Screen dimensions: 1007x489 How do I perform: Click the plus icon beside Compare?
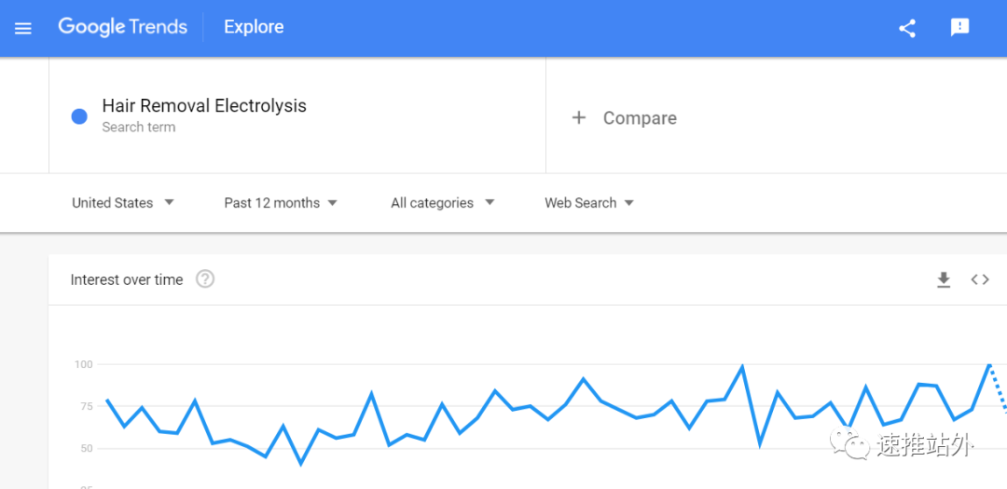pyautogui.click(x=579, y=117)
